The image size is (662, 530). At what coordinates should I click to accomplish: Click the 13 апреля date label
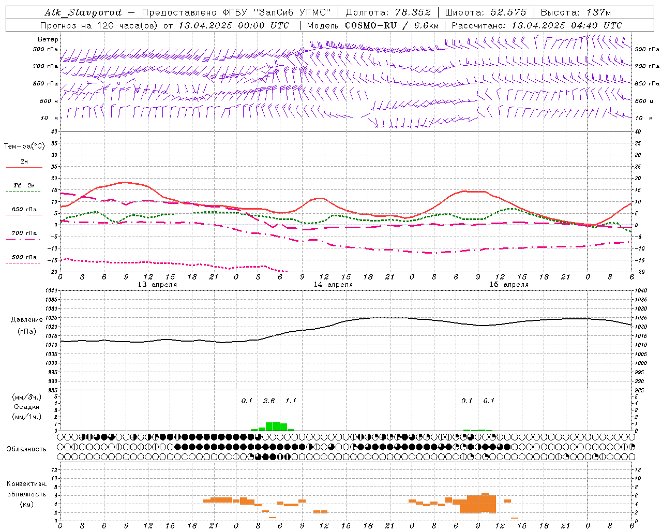tap(157, 285)
